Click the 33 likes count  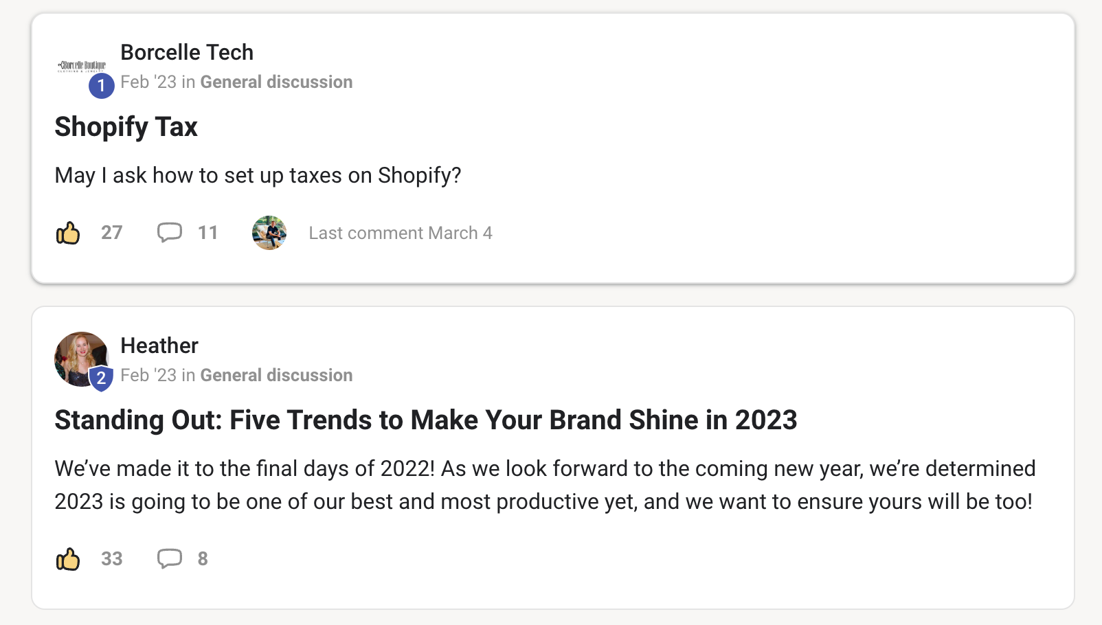111,558
